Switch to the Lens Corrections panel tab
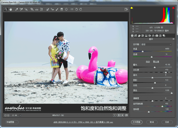Screen dimensions: 178x128 150,36
